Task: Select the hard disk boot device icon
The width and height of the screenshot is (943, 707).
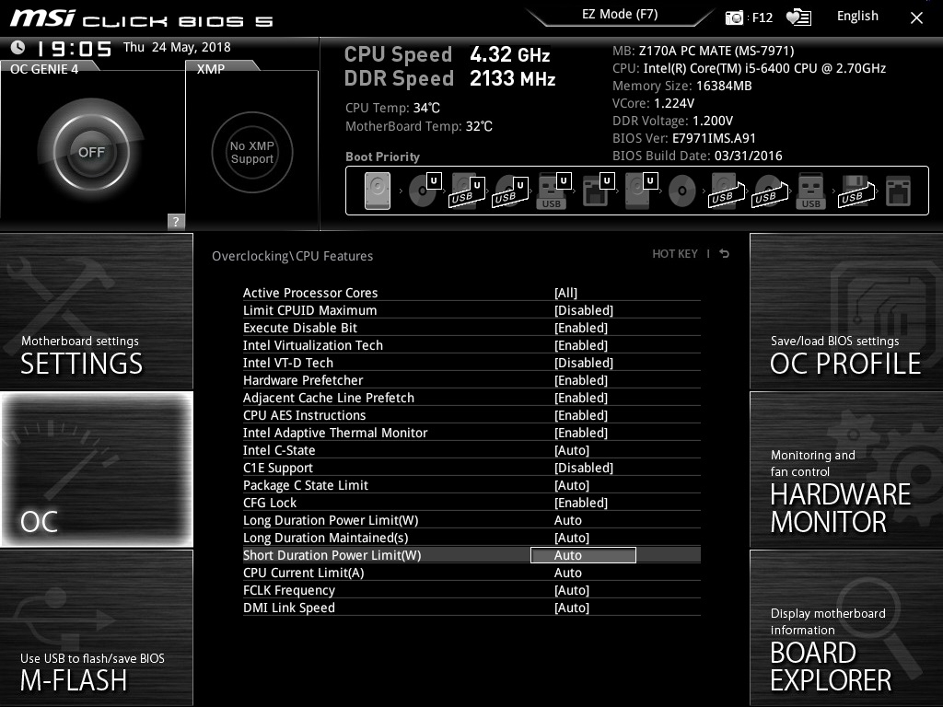Action: tap(377, 191)
